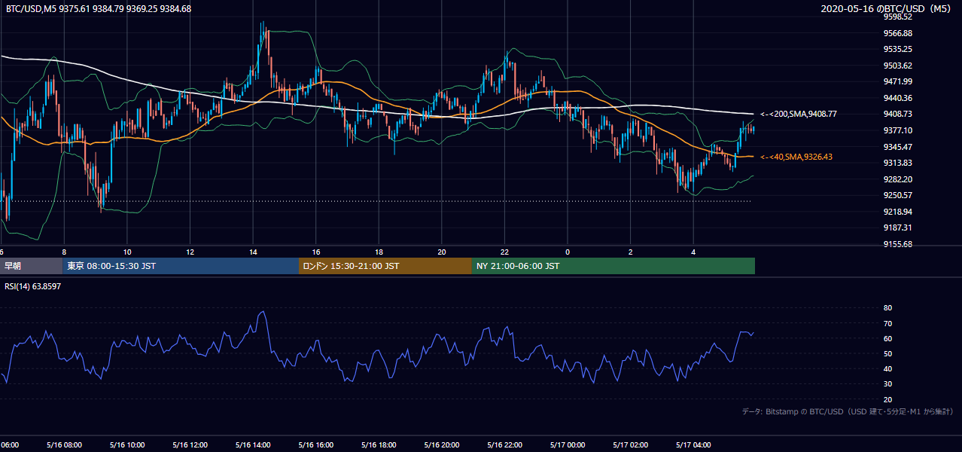Click RSI axis level 50

pyautogui.click(x=887, y=353)
